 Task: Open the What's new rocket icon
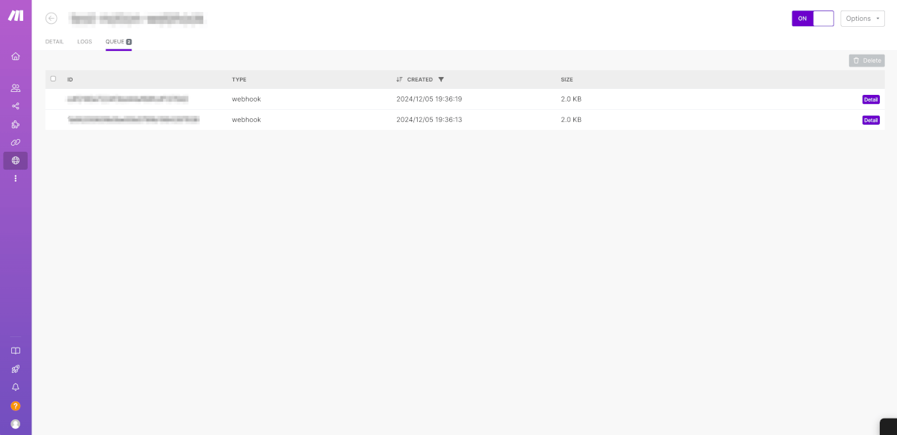16,369
